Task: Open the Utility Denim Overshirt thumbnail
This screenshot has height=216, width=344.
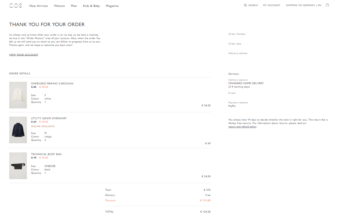Action: coord(18,130)
